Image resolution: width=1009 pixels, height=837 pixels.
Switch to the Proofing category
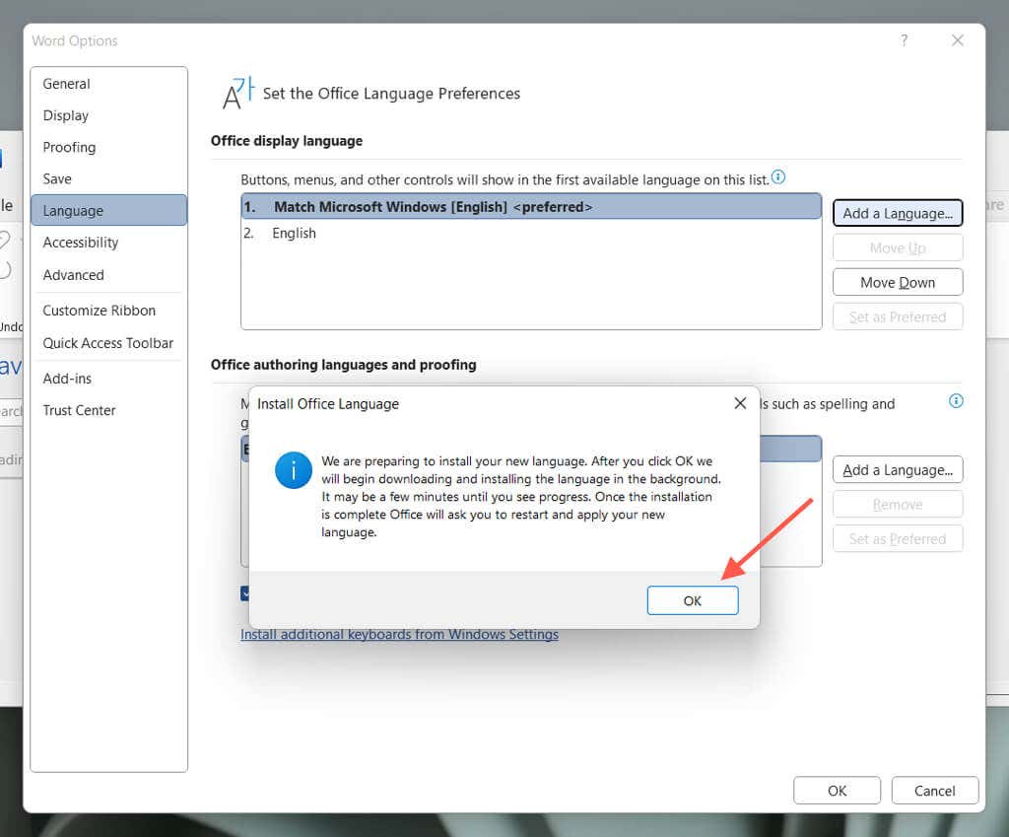point(69,147)
